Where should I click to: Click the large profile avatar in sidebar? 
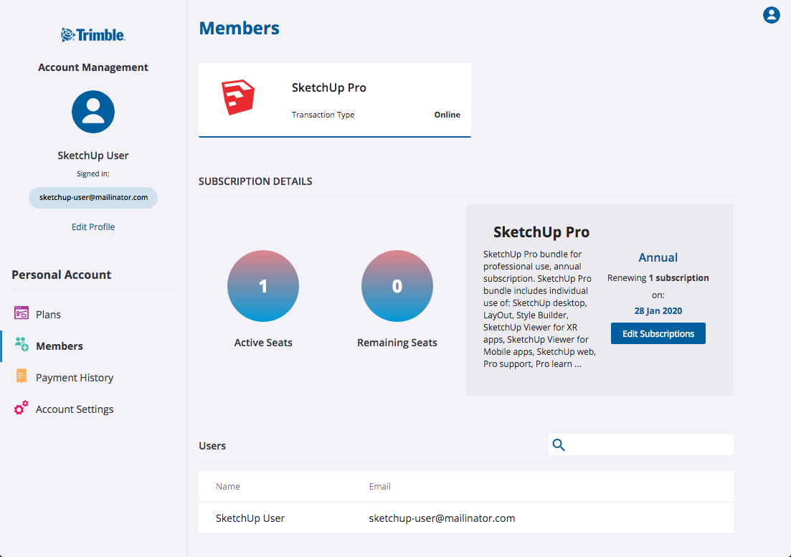pyautogui.click(x=93, y=112)
